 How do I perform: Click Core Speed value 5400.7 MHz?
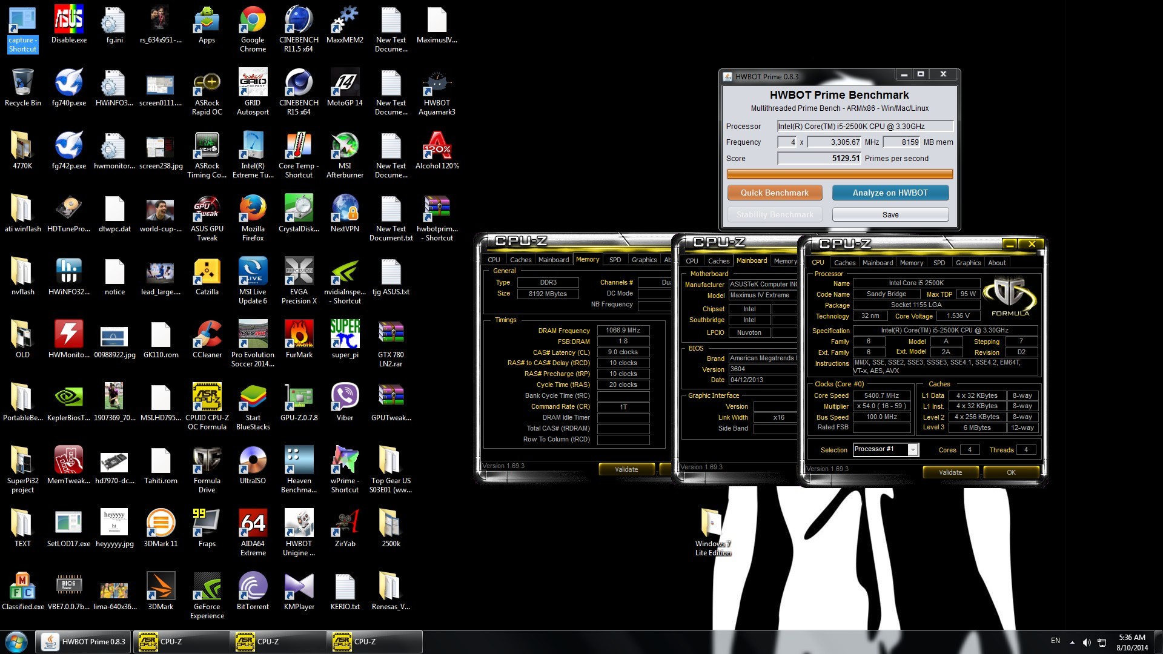[881, 395]
